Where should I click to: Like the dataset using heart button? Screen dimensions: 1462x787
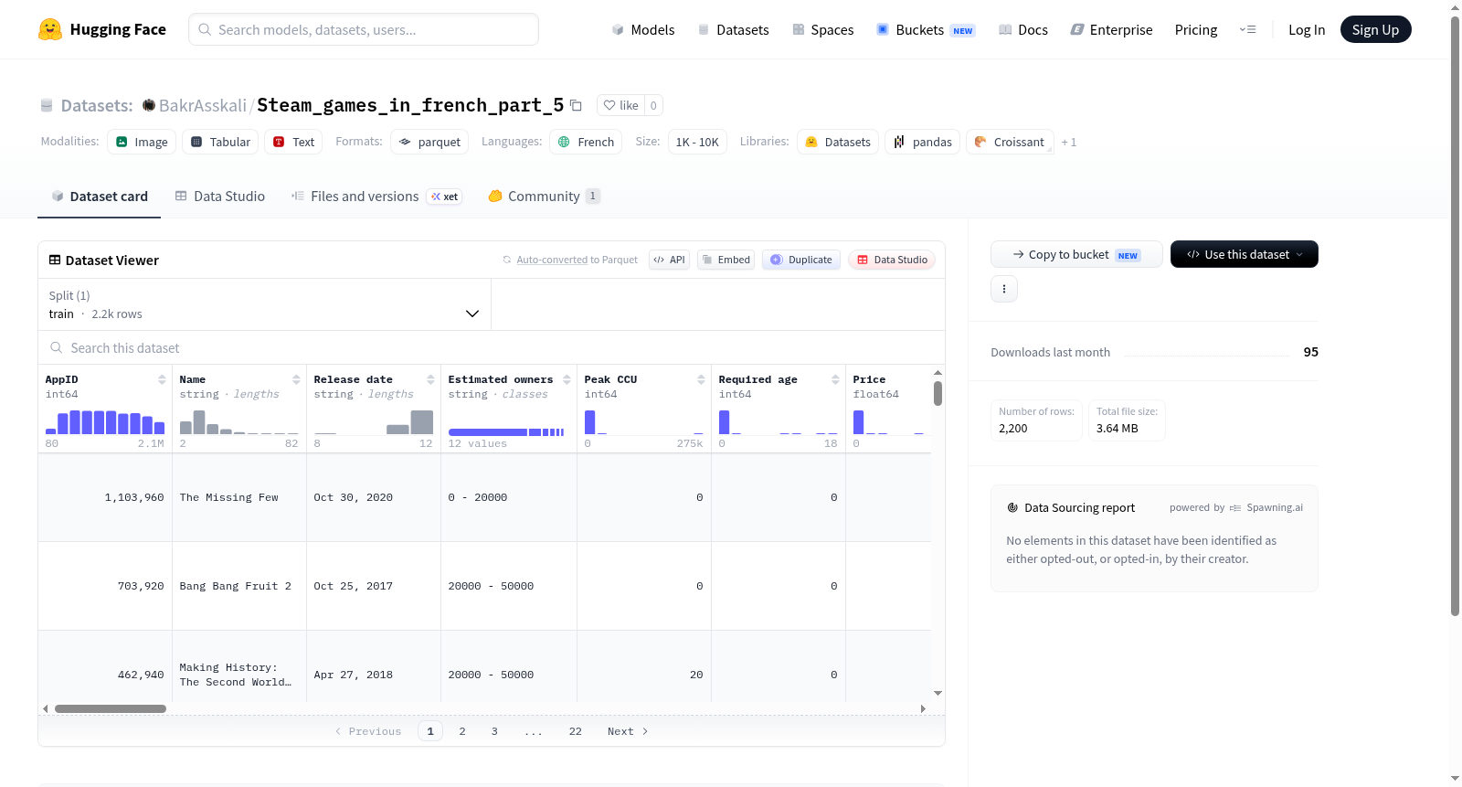pos(620,105)
